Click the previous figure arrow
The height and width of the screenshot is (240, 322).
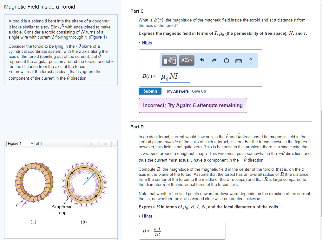point(91,144)
